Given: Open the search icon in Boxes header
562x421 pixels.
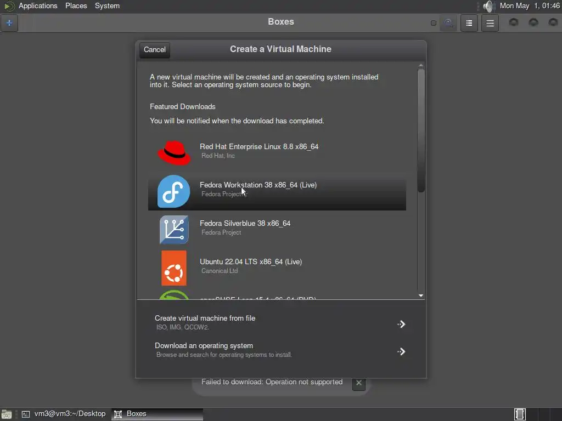Looking at the screenshot, I should [x=448, y=23].
